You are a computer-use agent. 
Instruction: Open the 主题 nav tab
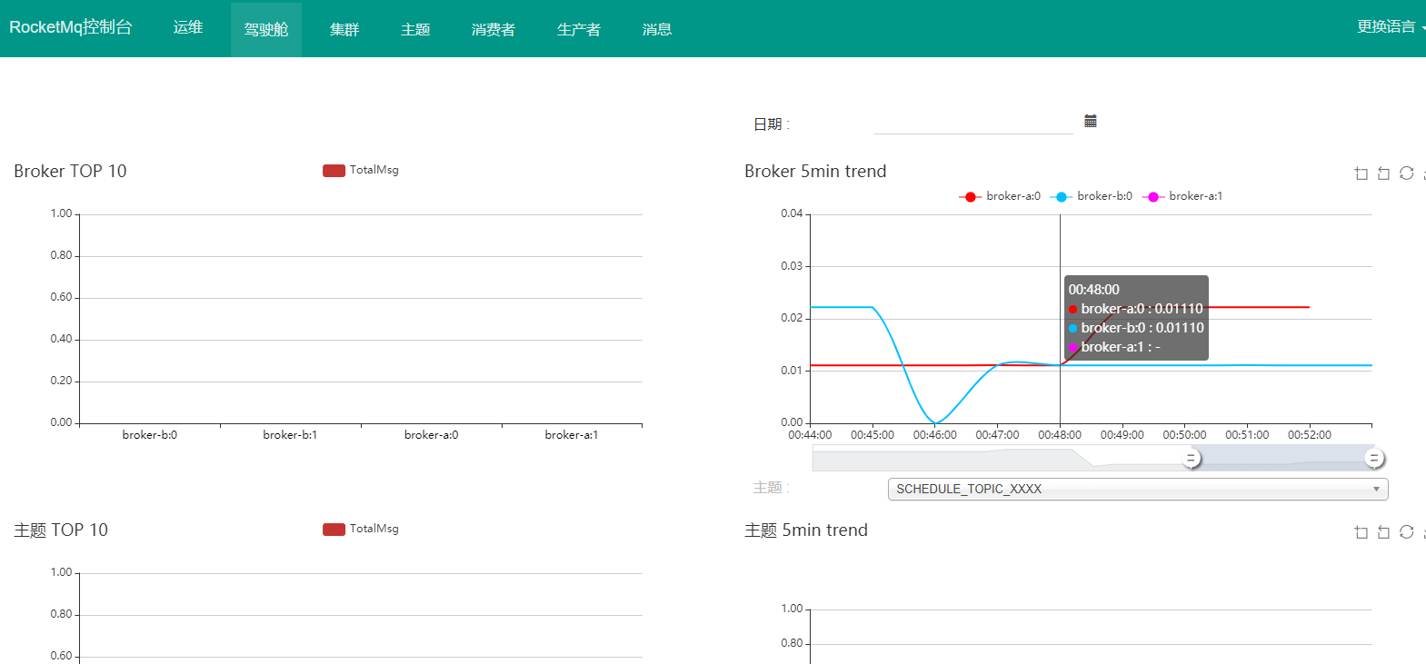[x=415, y=29]
